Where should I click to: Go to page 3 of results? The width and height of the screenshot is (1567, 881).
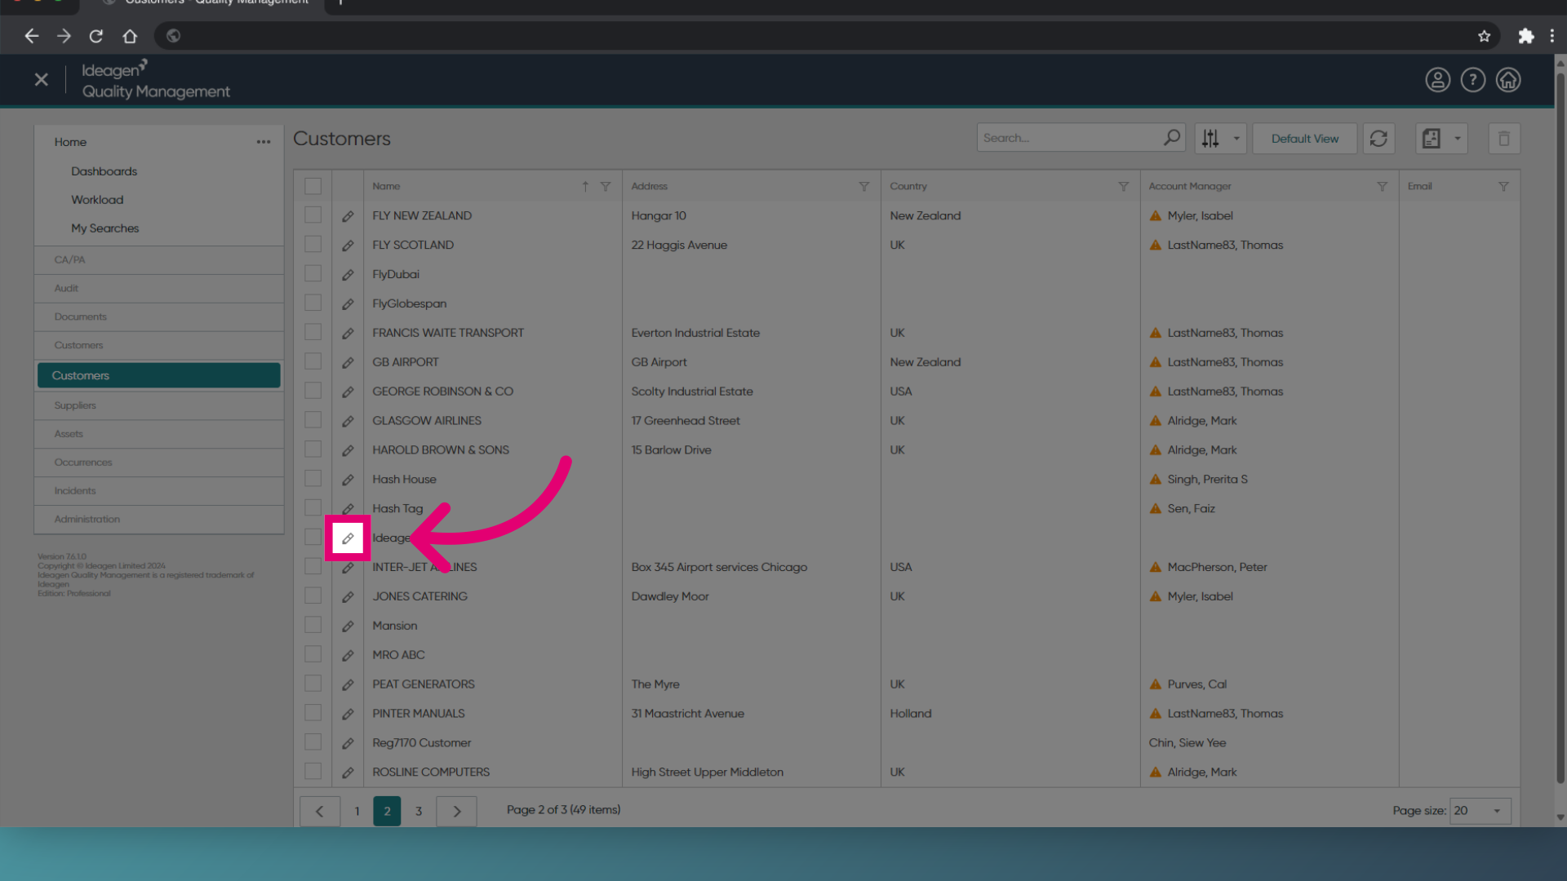point(419,812)
